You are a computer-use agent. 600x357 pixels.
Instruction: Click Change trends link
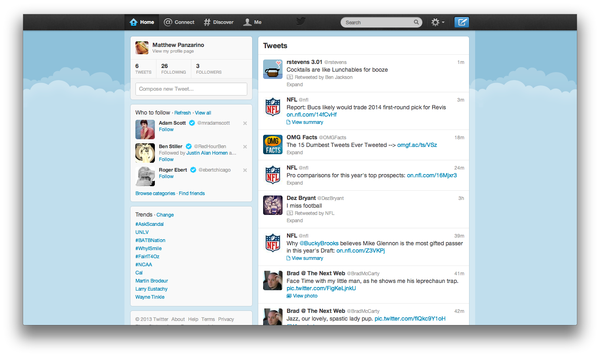[165, 215]
